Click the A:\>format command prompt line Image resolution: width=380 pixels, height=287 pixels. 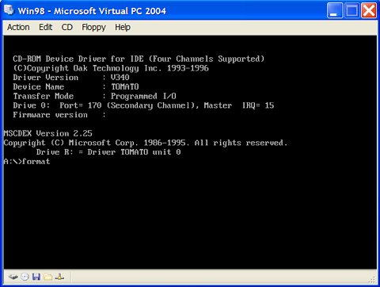[27, 161]
